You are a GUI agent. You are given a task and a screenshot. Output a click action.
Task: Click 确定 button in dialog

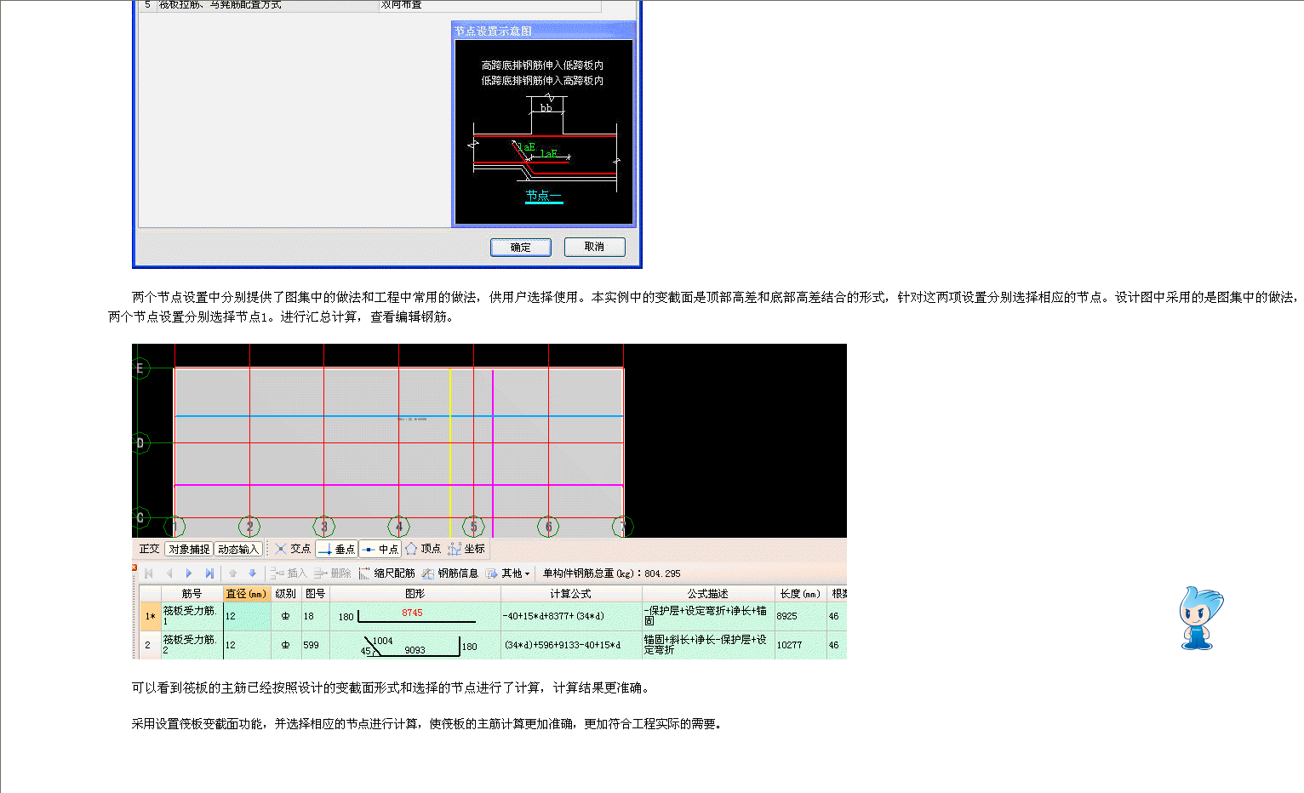521,247
